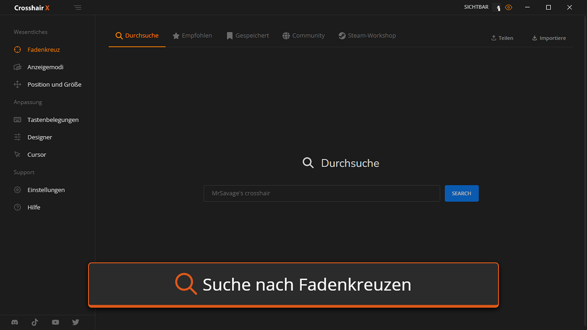The width and height of the screenshot is (587, 330).
Task: Click the Importiere button
Action: (549, 38)
